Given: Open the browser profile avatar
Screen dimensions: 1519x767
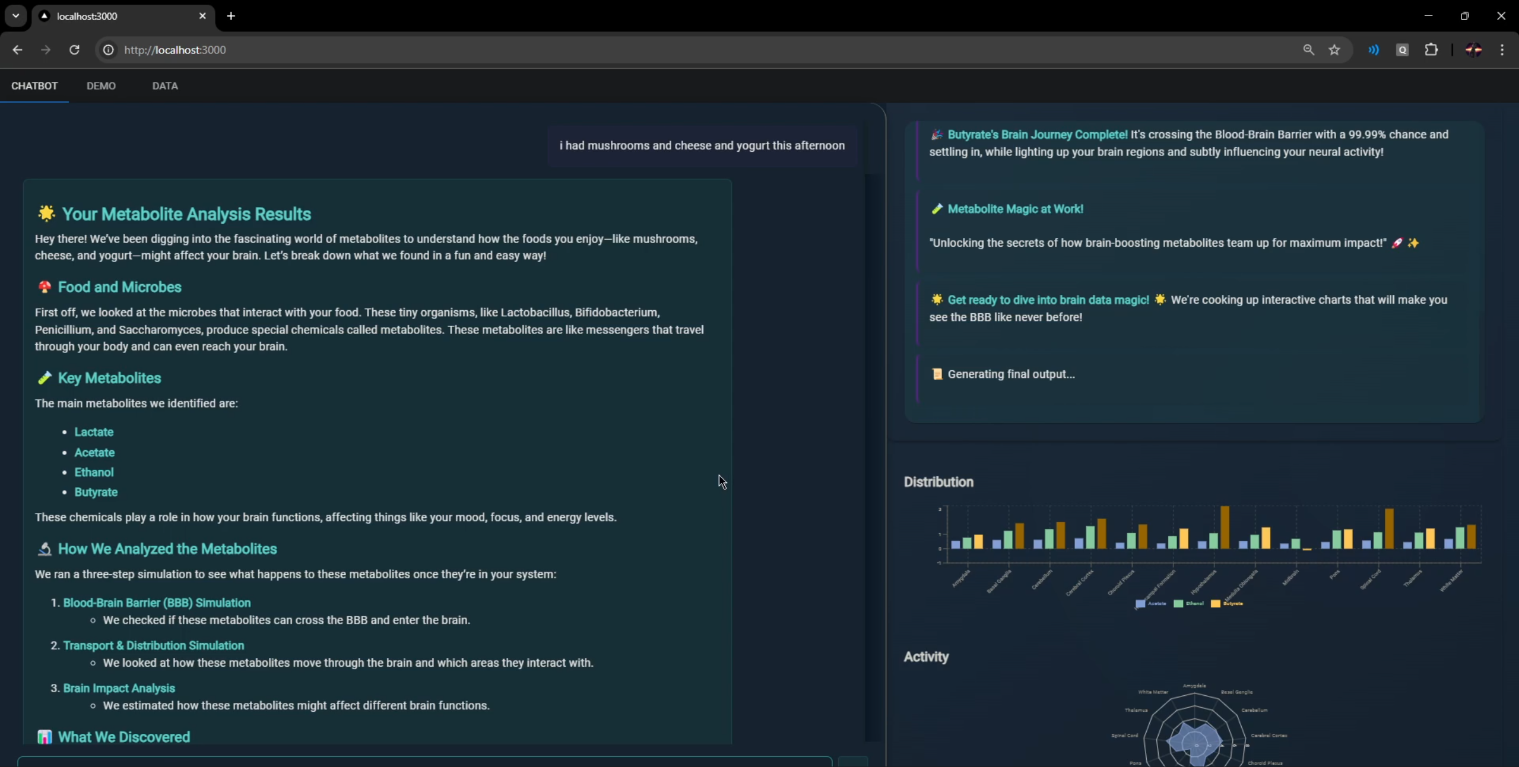Looking at the screenshot, I should pos(1473,50).
